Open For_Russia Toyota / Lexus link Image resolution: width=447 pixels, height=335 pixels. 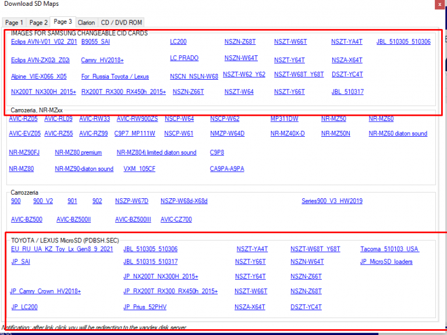coord(115,76)
